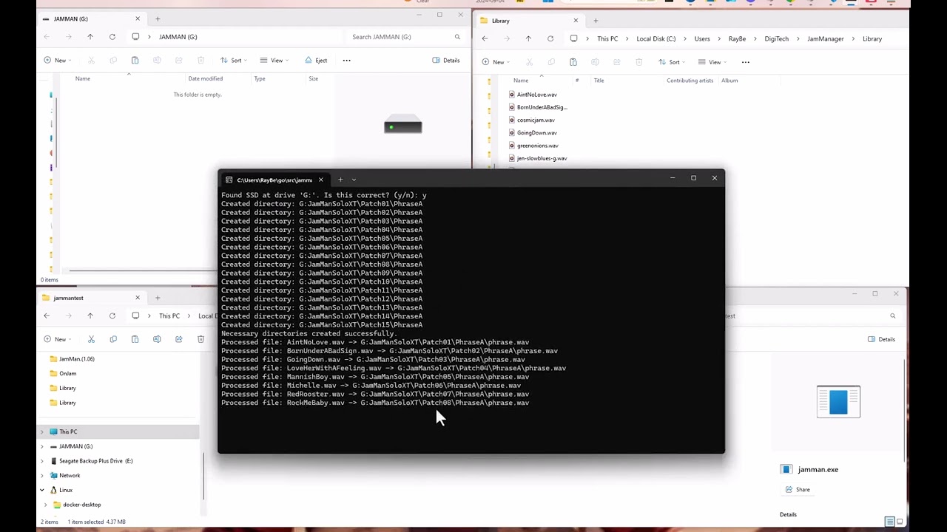Expand the This PC tree node

click(42, 432)
